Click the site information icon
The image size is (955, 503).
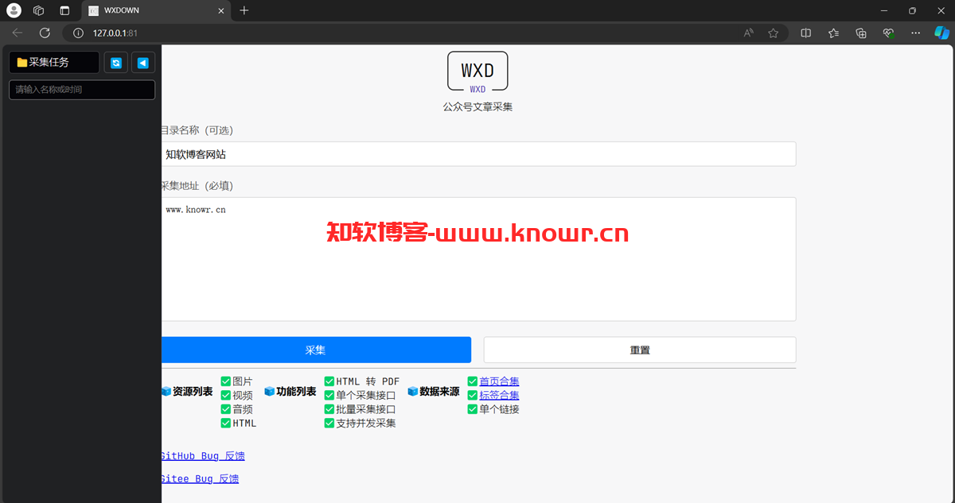tap(78, 33)
